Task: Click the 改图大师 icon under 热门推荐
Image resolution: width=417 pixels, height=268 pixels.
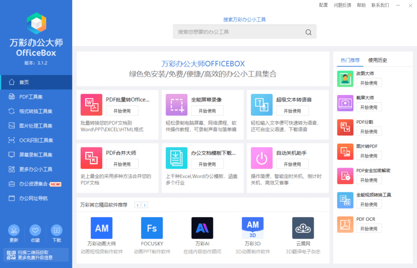Action: (x=345, y=79)
